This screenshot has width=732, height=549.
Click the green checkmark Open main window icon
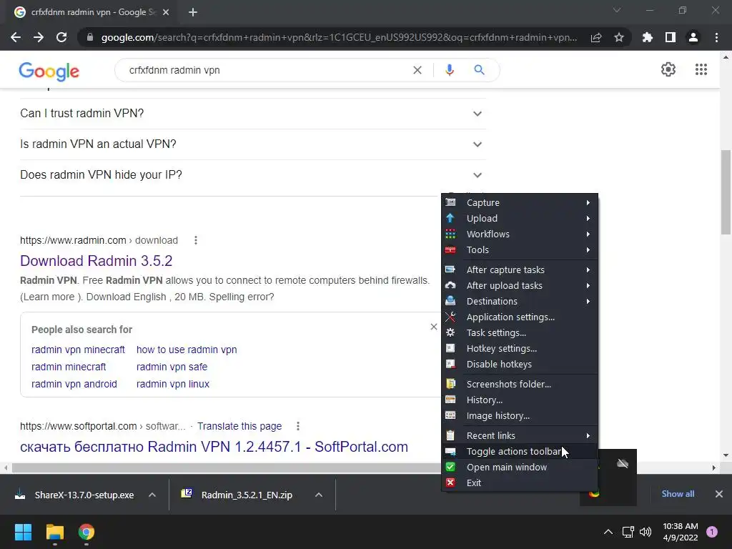450,467
